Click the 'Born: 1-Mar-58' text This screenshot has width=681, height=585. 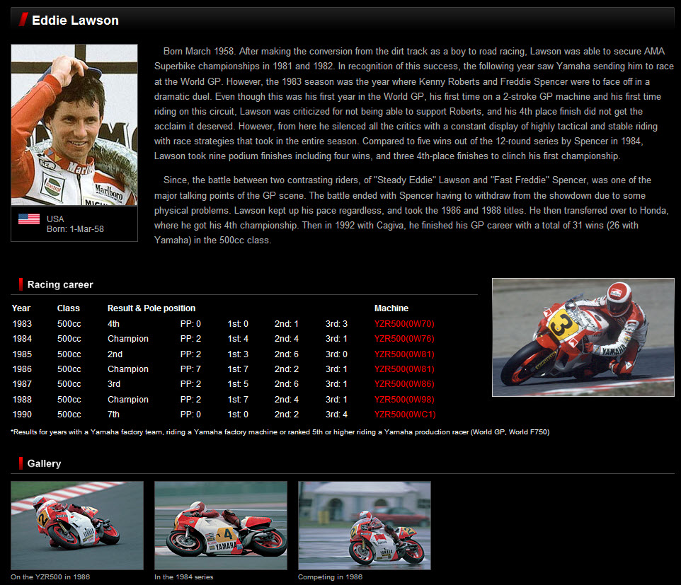(x=75, y=229)
